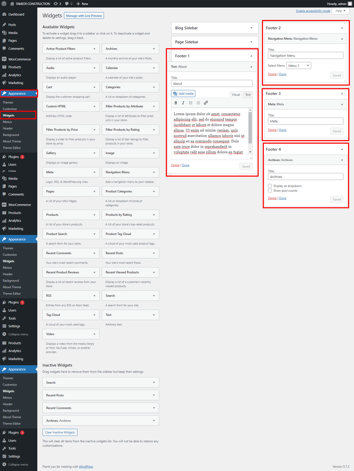
Task: Click the scroll-down arrow in the text editor
Action: [250, 152]
